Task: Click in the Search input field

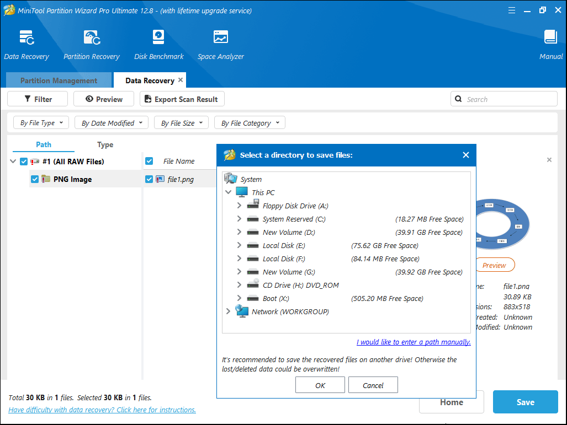Action: click(x=508, y=99)
